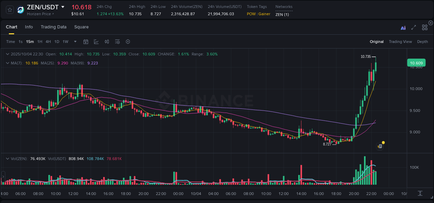The height and width of the screenshot is (203, 434).
Task: Open the grid layout picker icon
Action: [x=425, y=27]
